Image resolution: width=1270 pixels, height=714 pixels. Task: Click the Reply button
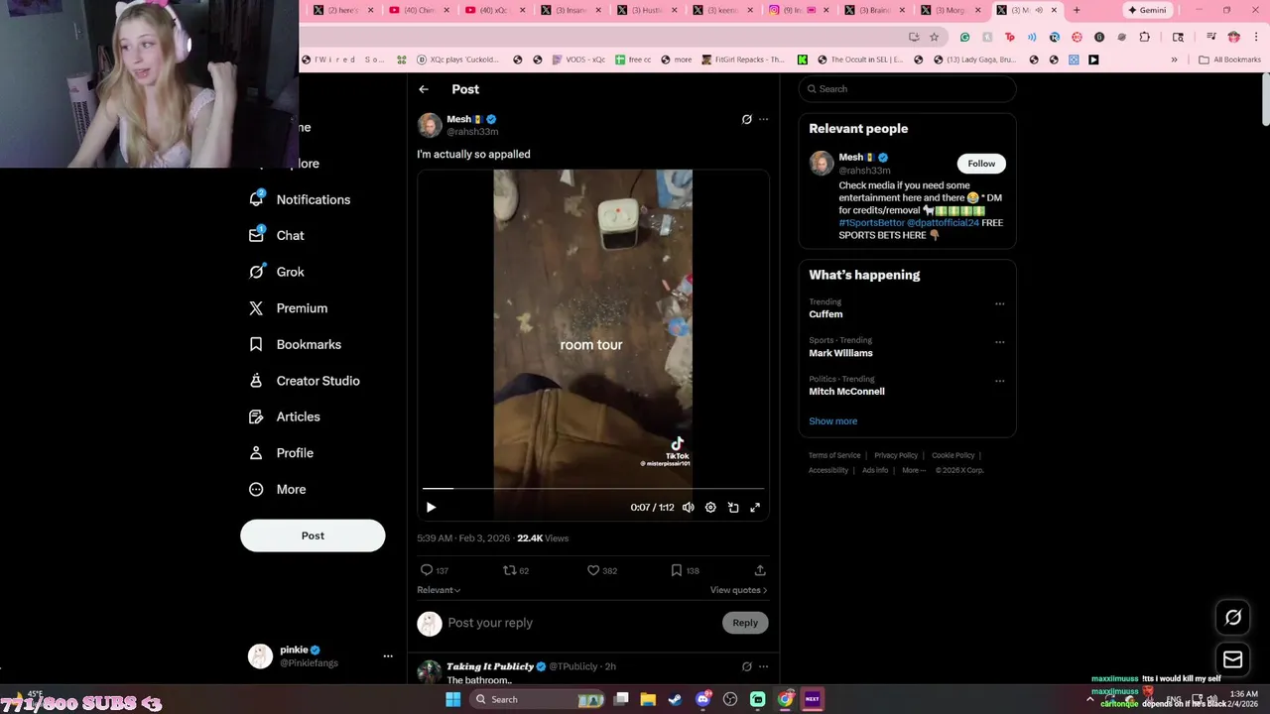(x=745, y=623)
